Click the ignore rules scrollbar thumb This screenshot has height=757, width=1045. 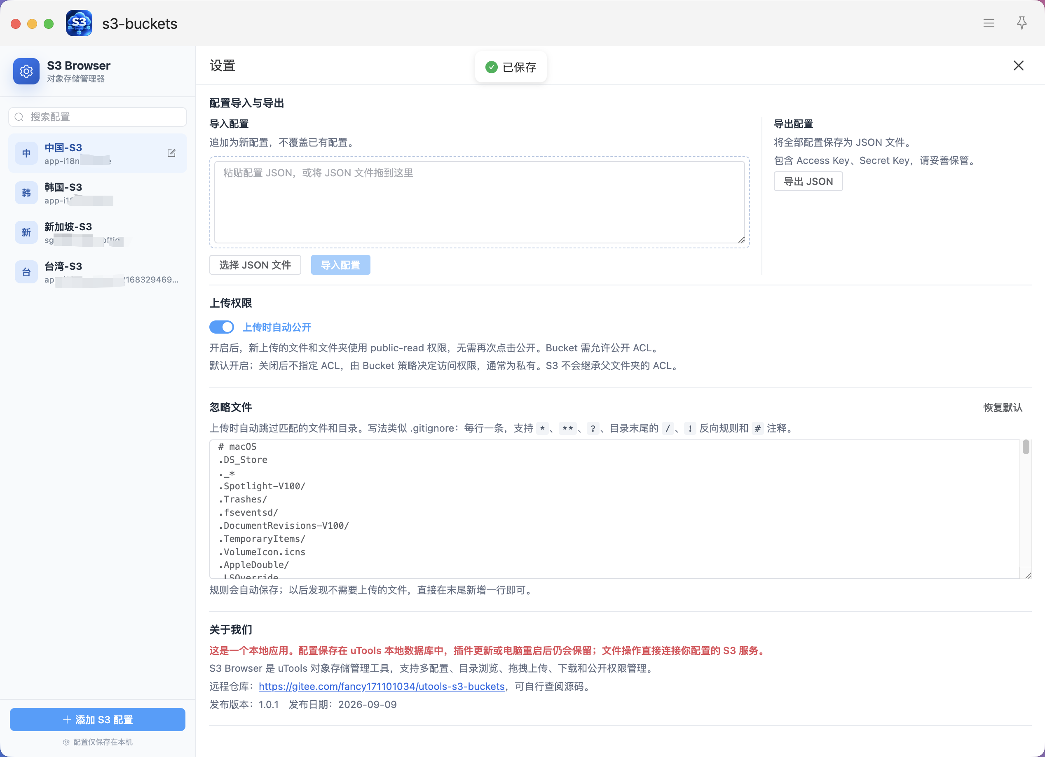(x=1026, y=447)
